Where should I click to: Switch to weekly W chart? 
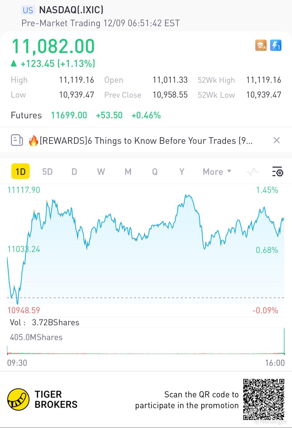point(101,172)
